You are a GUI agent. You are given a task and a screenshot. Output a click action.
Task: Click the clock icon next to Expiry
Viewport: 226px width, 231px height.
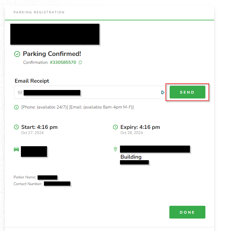click(x=115, y=127)
